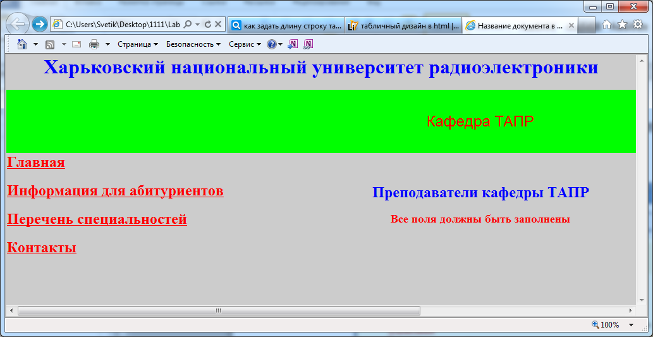Click the Home house icon at top right

(x=607, y=25)
